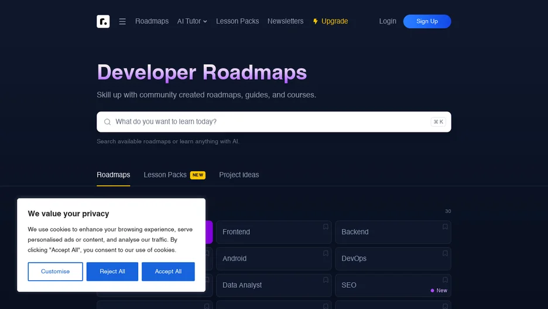Select the Roadmaps tab below search

(x=113, y=175)
